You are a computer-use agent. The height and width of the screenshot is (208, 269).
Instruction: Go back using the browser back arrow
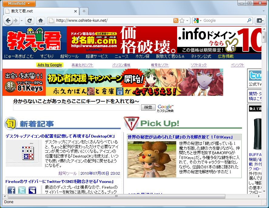click(x=8, y=21)
